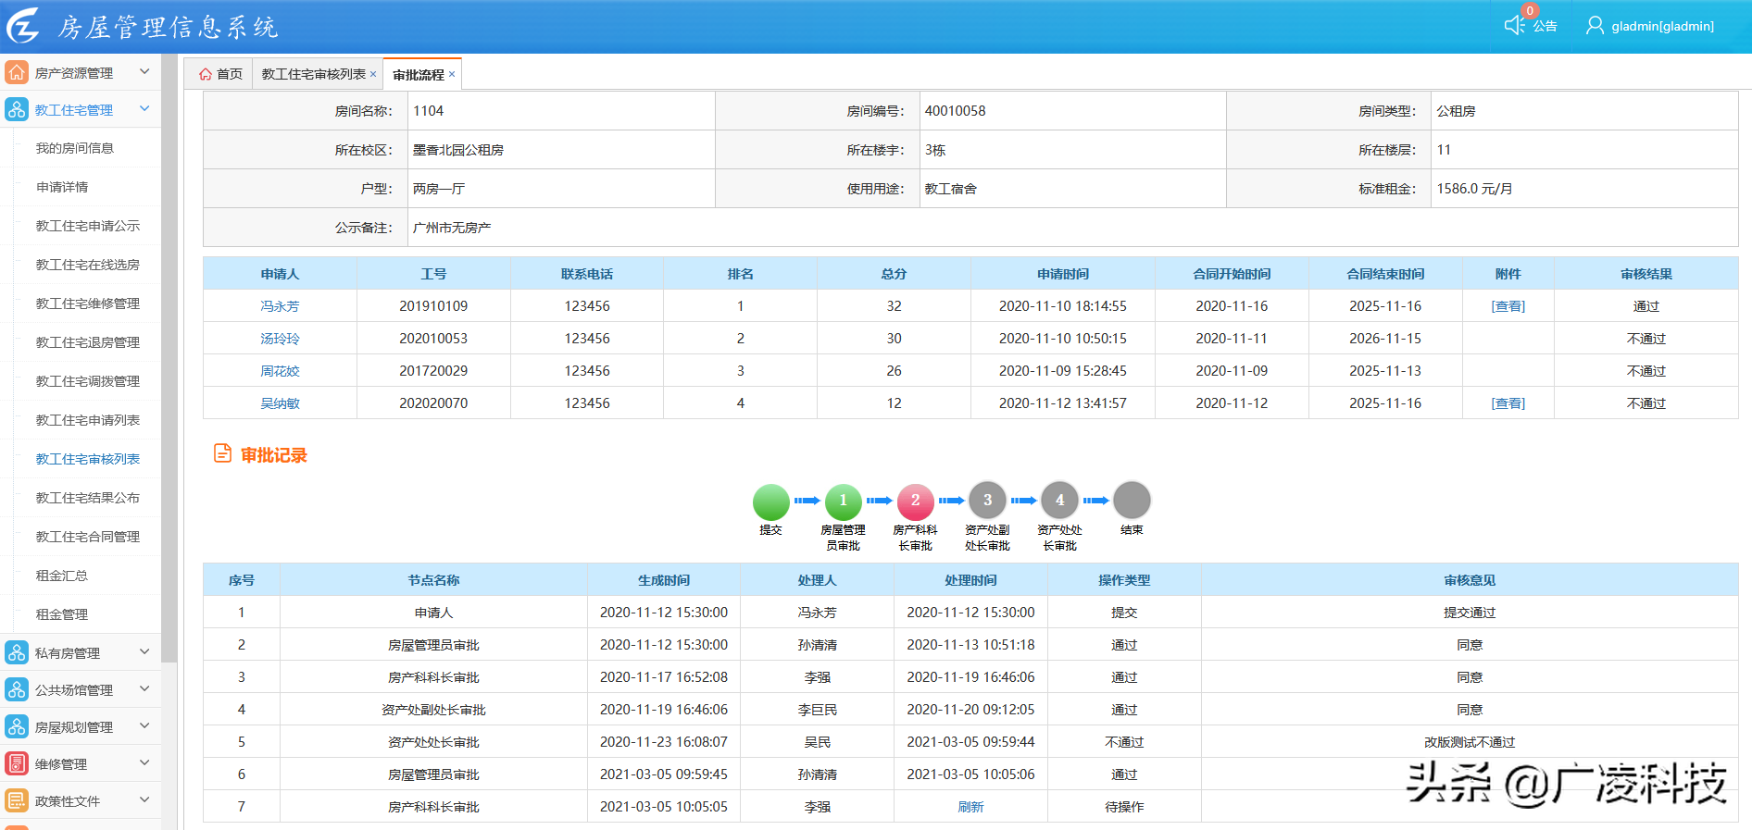The width and height of the screenshot is (1752, 830).
Task: Click the grey 结束 workflow node
Action: 1132,502
